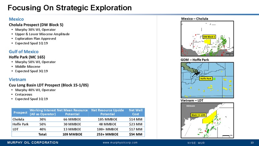Screen dimensions: 259x146
Task: Select the Cretaceous bullet
Action: [x=24, y=94]
